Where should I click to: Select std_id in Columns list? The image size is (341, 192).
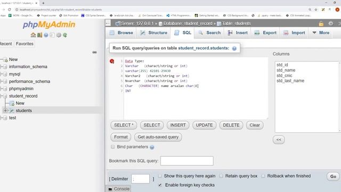pyautogui.click(x=282, y=65)
